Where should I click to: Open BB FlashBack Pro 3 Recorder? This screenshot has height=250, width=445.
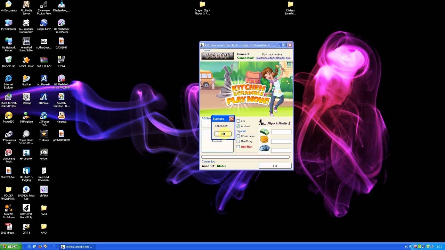[x=62, y=82]
